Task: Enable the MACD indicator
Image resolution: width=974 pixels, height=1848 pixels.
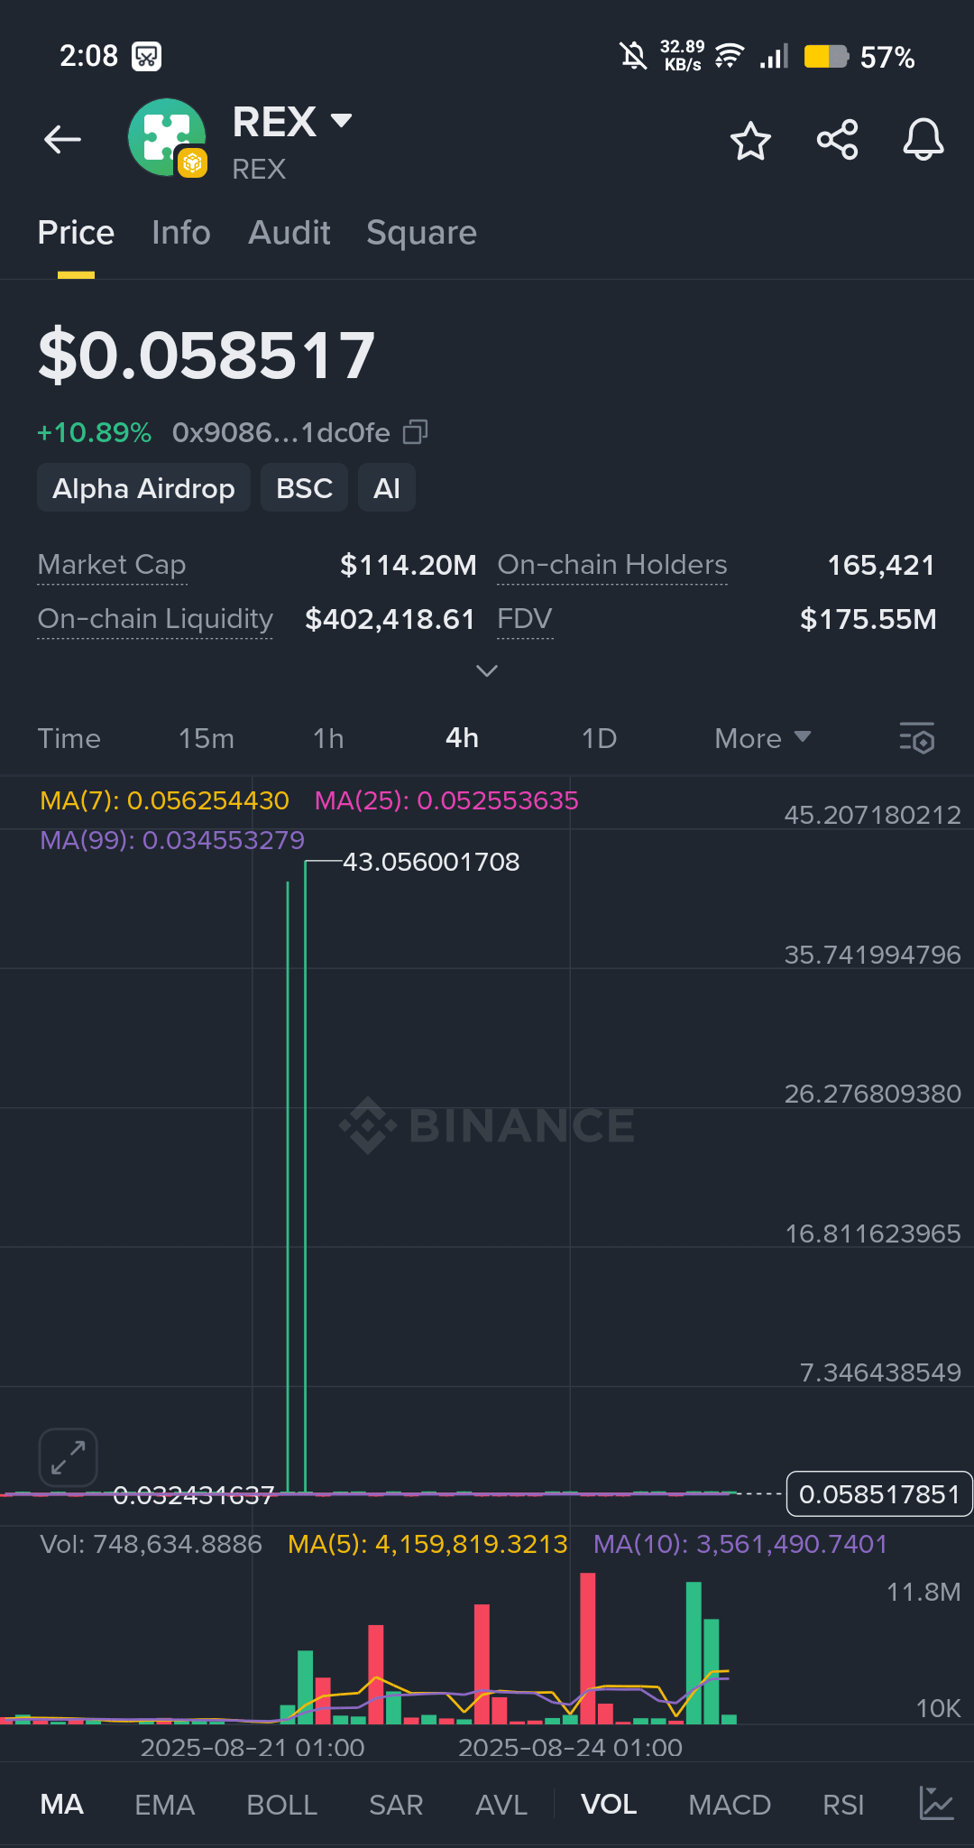Action: (x=730, y=1804)
